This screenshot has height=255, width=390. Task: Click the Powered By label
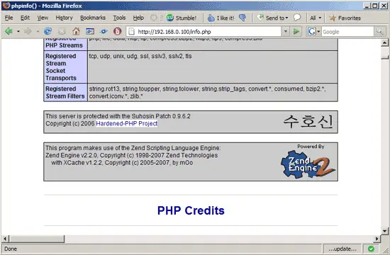(311, 147)
